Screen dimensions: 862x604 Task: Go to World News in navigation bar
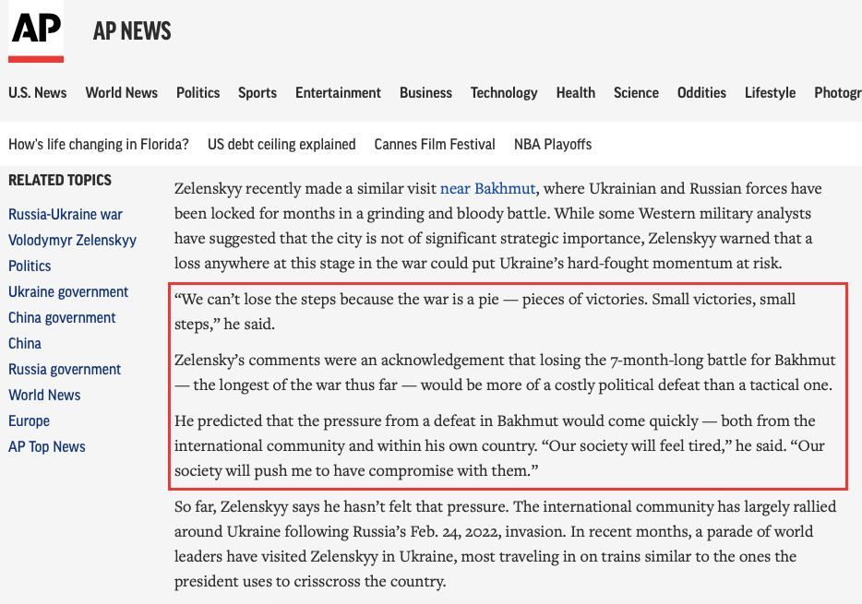tap(122, 93)
